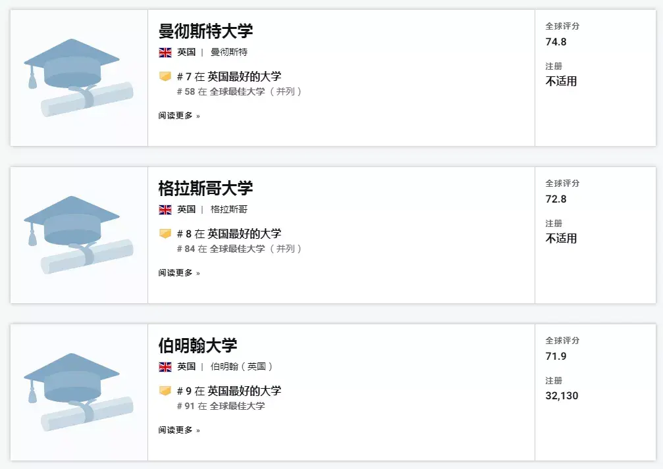This screenshot has width=663, height=469.
Task: Click UK flag icon under 伯明翰大学
Action: click(x=165, y=367)
